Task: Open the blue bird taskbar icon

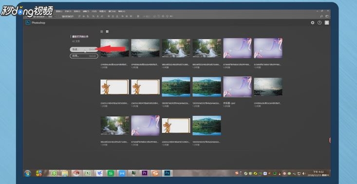Action: (x=99, y=173)
